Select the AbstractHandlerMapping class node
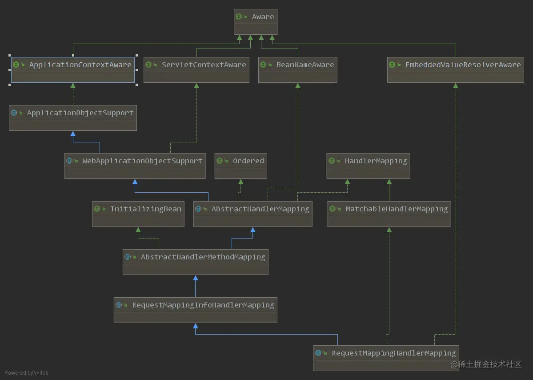 click(x=253, y=214)
